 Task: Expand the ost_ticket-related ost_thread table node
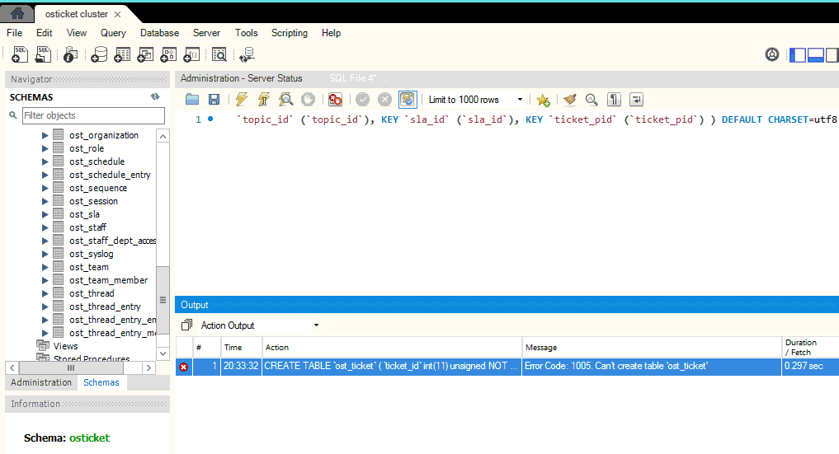pyautogui.click(x=45, y=293)
